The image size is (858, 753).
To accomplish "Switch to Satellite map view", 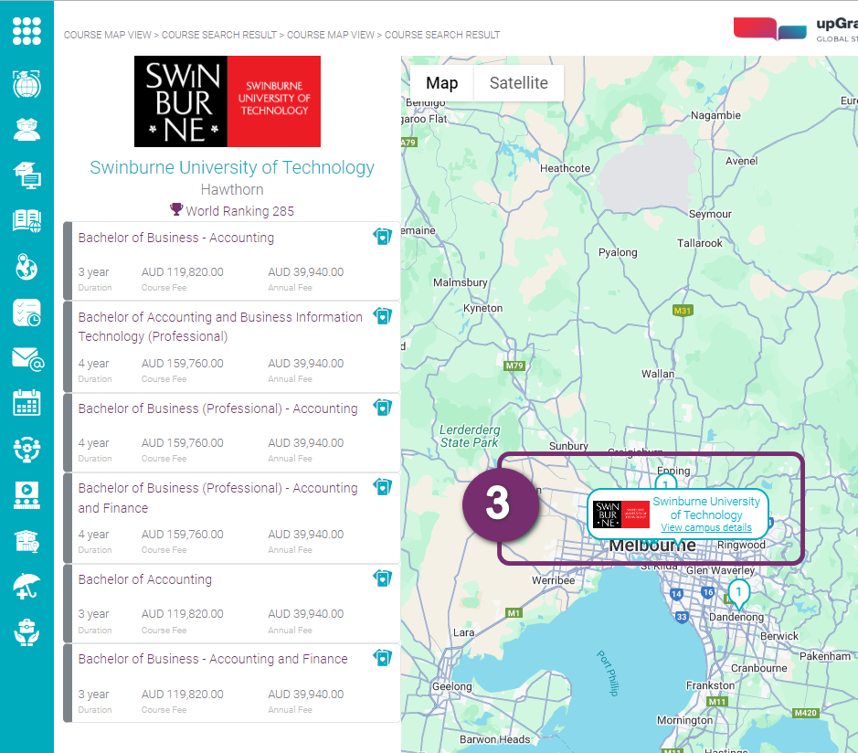I will (518, 83).
